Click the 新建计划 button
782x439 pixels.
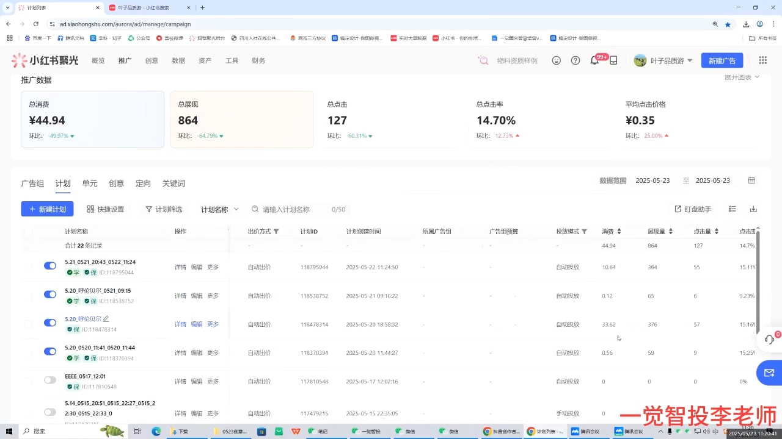[47, 209]
